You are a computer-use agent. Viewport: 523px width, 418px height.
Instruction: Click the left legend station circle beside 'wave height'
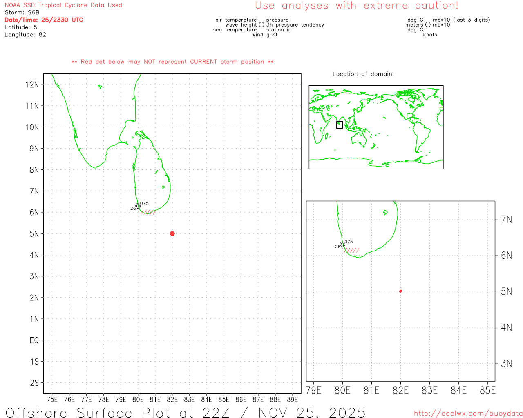pyautogui.click(x=261, y=25)
